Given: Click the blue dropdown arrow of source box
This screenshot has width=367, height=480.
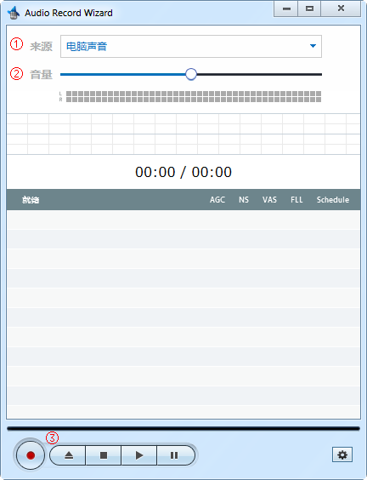Looking at the screenshot, I should [x=313, y=46].
